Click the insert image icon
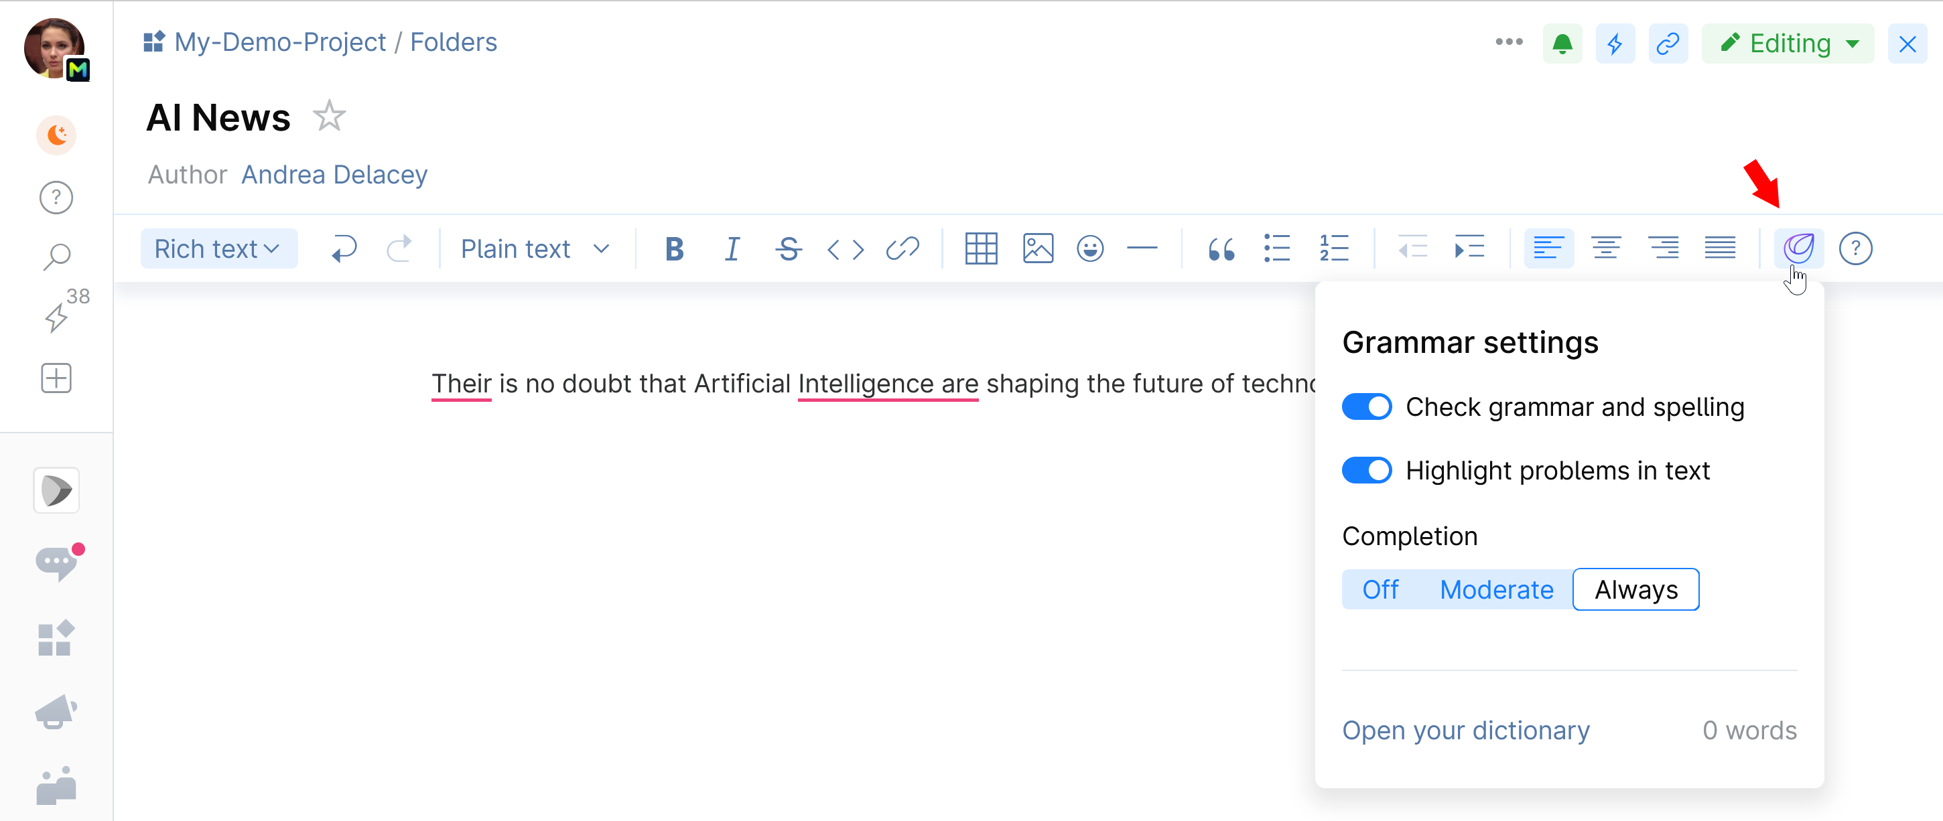This screenshot has width=1943, height=821. [x=1038, y=248]
